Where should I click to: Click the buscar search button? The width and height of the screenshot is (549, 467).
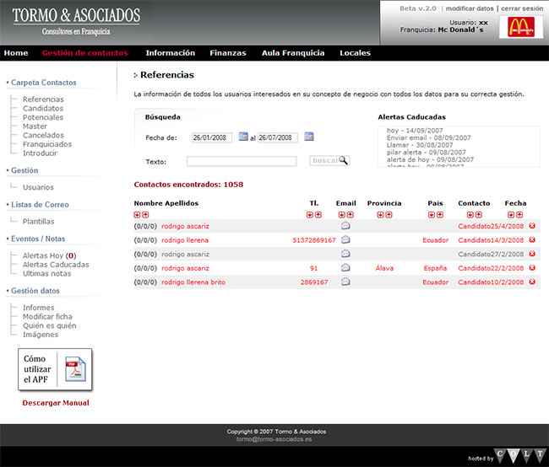(x=329, y=160)
